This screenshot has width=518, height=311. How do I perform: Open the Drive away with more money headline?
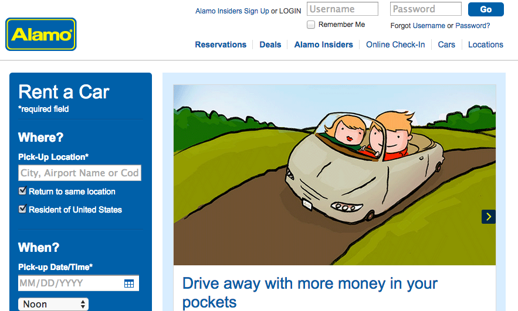click(x=310, y=292)
